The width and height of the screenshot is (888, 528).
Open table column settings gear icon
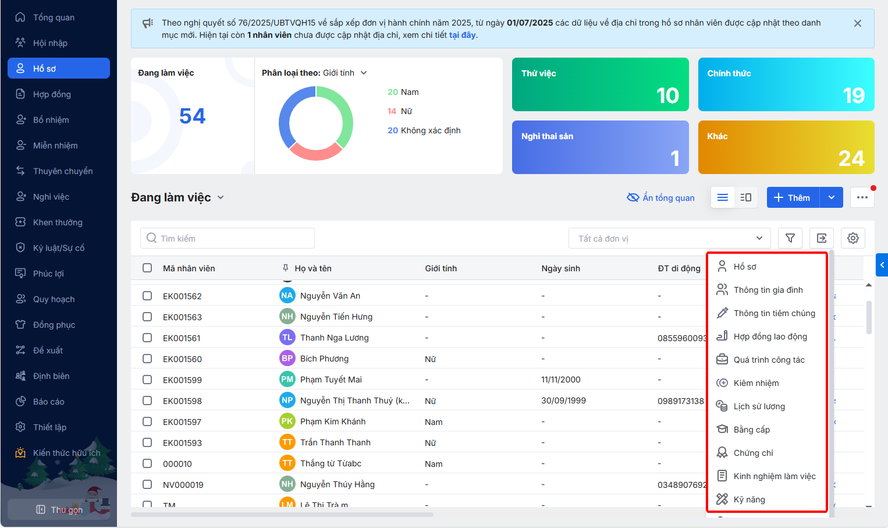pyautogui.click(x=853, y=238)
